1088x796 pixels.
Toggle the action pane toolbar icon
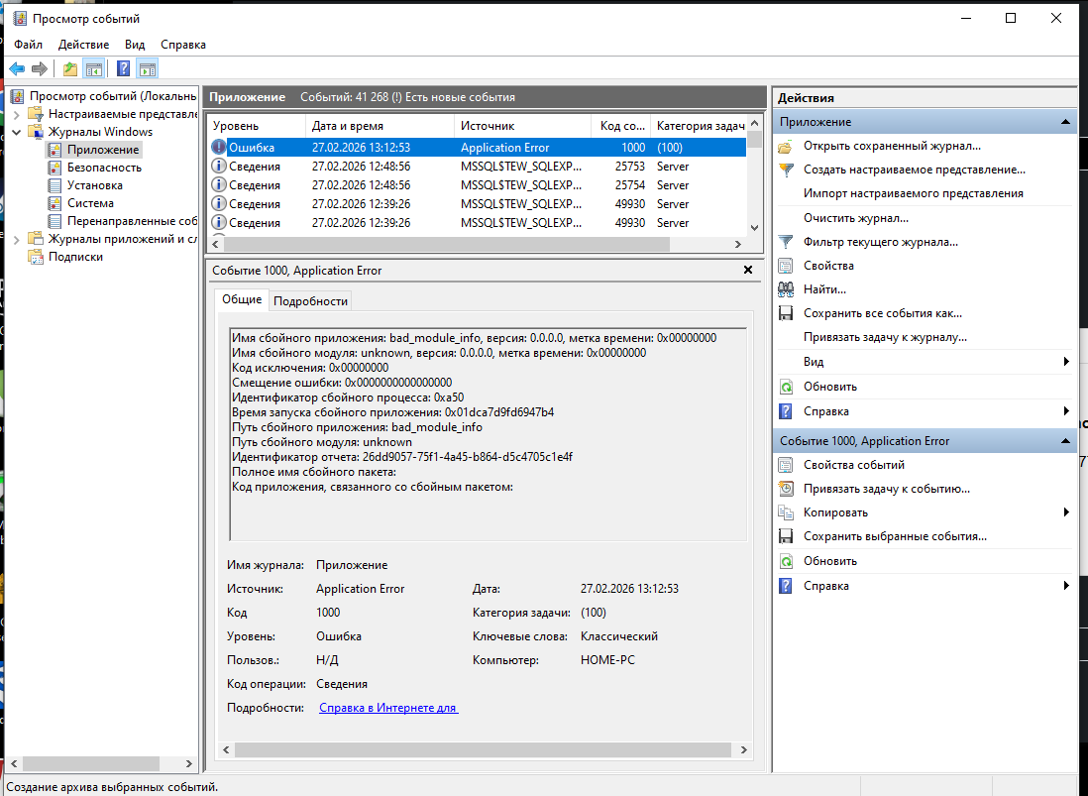tap(148, 68)
